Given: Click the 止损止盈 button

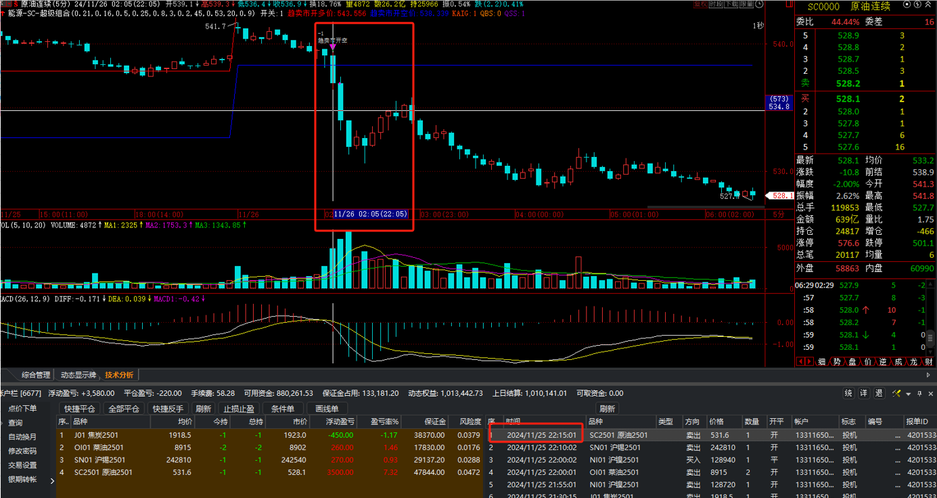Looking at the screenshot, I should (239, 409).
